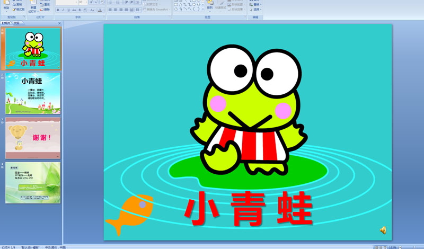Open the Select (选择) menu
This screenshot has width=424, height=249.
click(255, 10)
